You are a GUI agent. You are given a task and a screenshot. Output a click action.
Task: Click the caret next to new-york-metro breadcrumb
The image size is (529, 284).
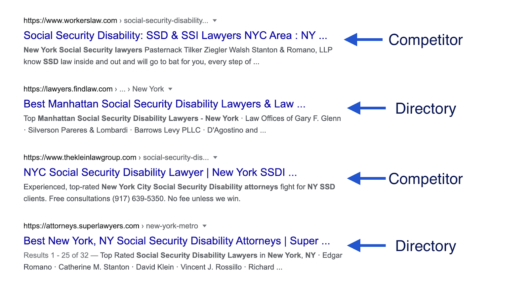205,226
